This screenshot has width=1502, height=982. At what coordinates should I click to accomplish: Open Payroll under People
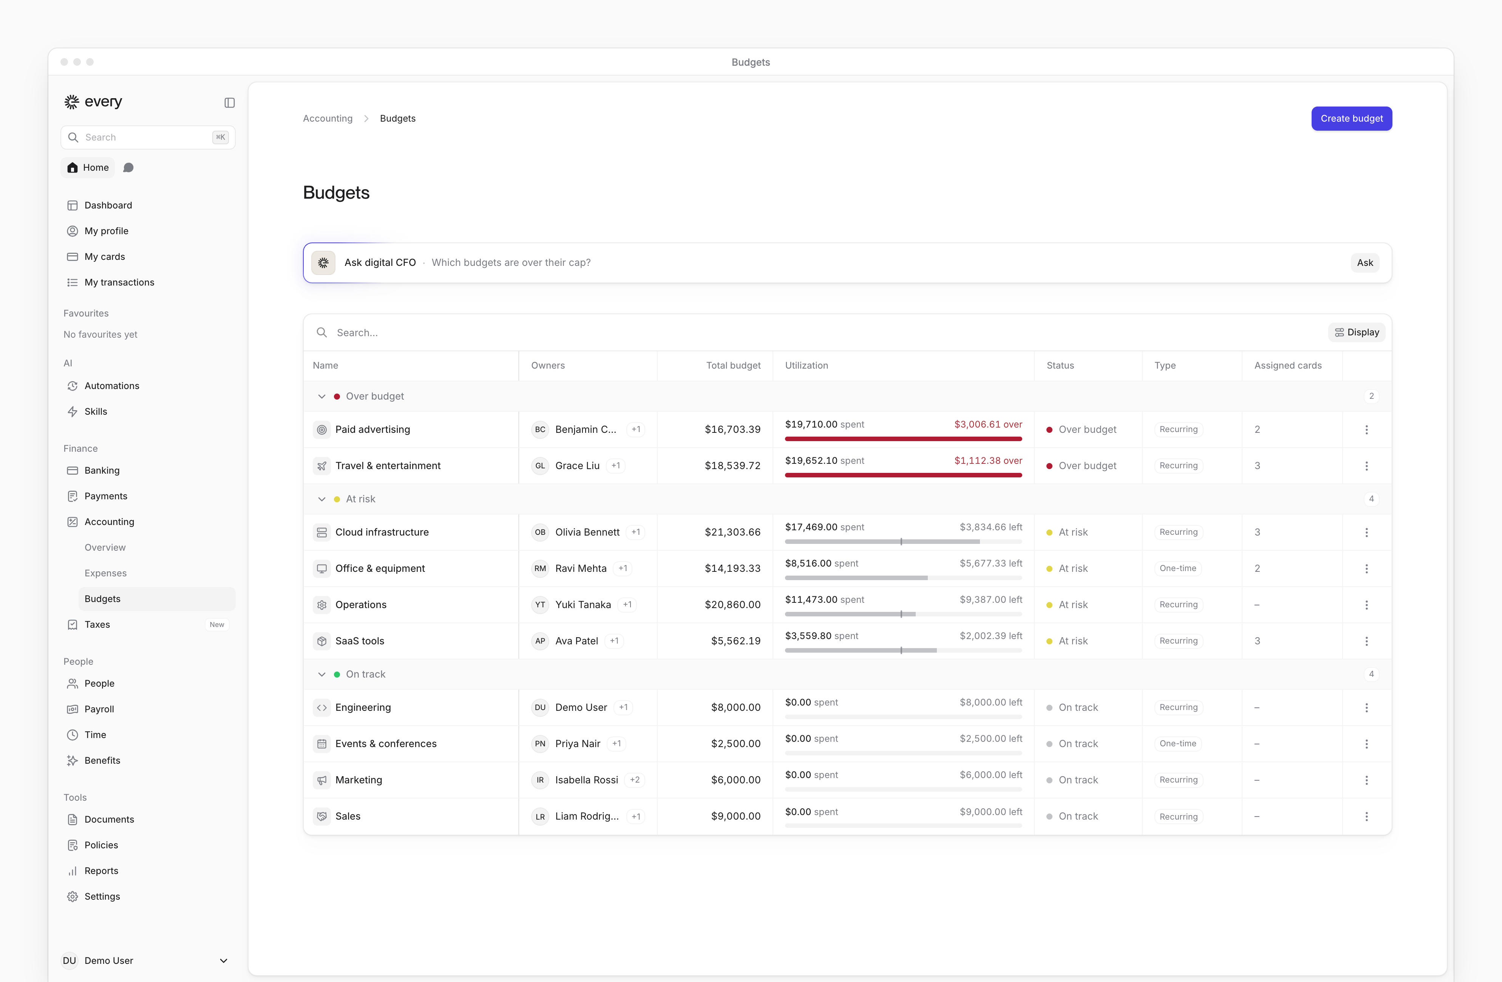coord(148,709)
